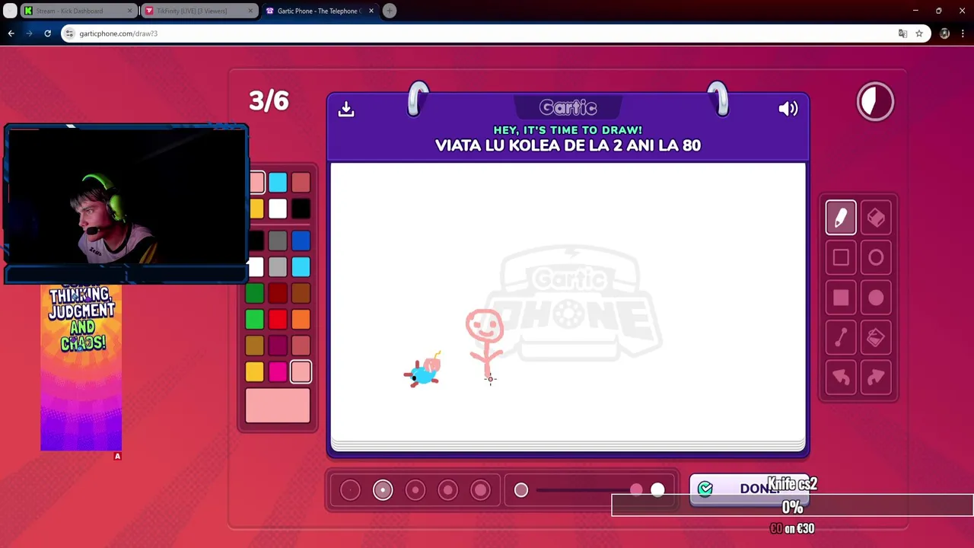Open the large current-color picker swatch
The image size is (974, 548).
[278, 405]
